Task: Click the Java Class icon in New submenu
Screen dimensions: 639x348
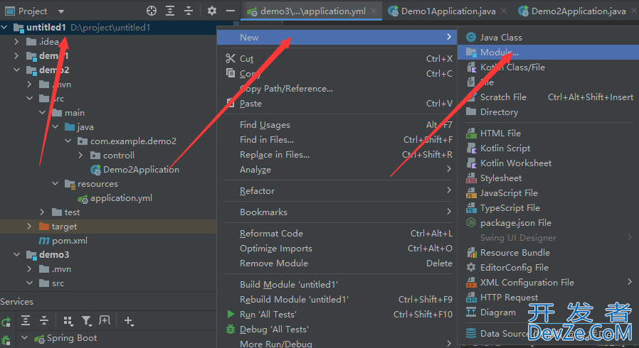Action: 471,37
